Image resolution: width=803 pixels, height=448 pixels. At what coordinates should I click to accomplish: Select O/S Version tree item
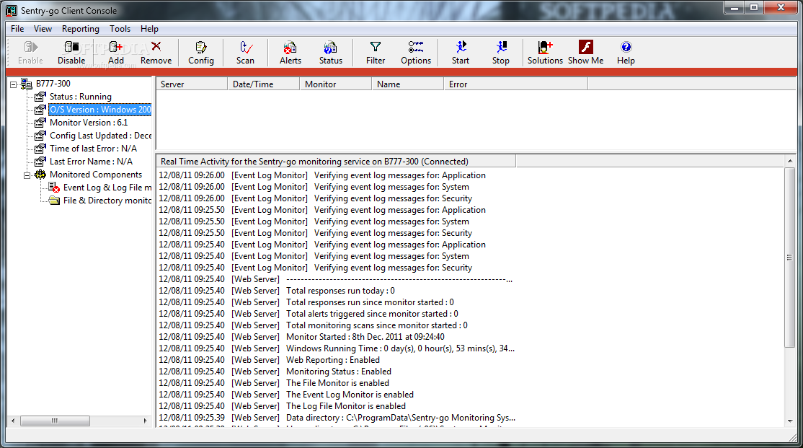[100, 109]
